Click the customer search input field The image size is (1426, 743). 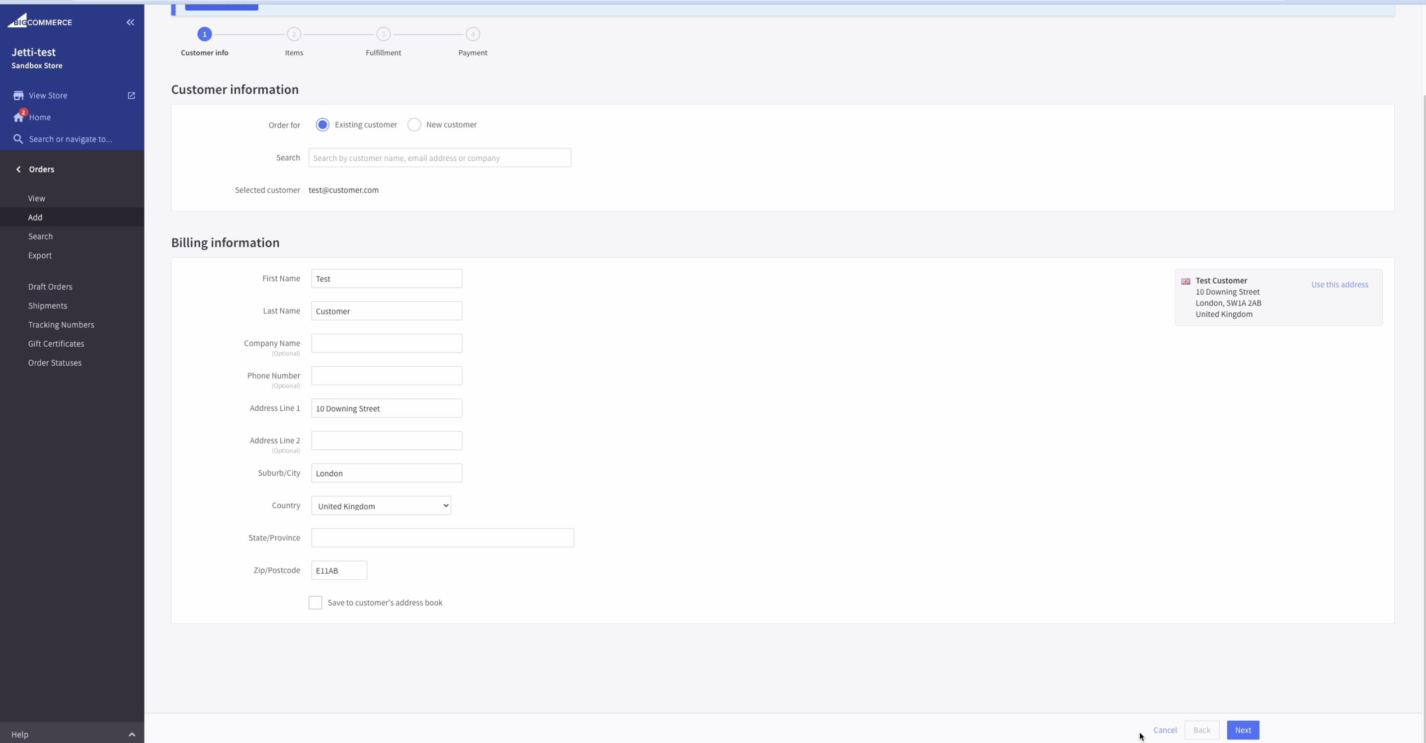point(440,157)
